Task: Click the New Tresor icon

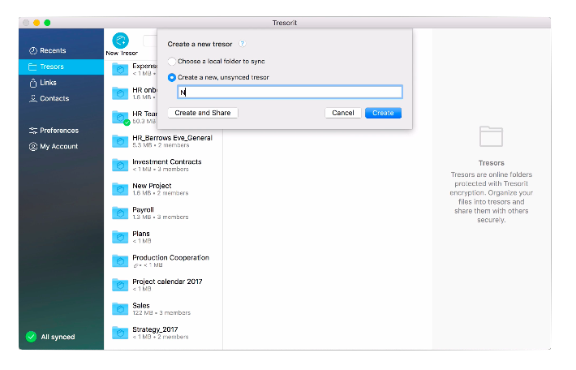Action: [x=121, y=41]
